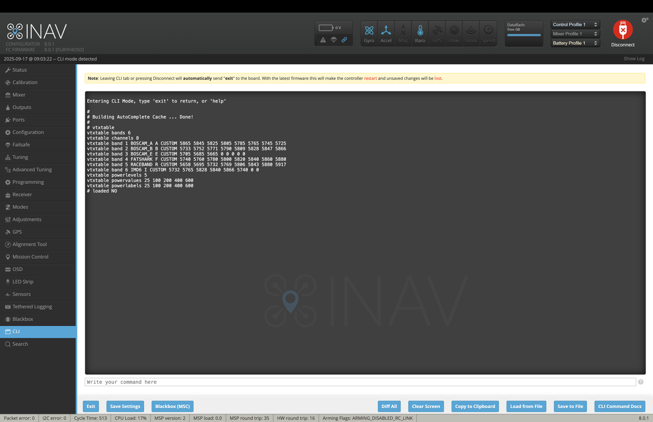This screenshot has height=422, width=653.
Task: Open the Alignment Tool tab
Action: pyautogui.click(x=38, y=244)
